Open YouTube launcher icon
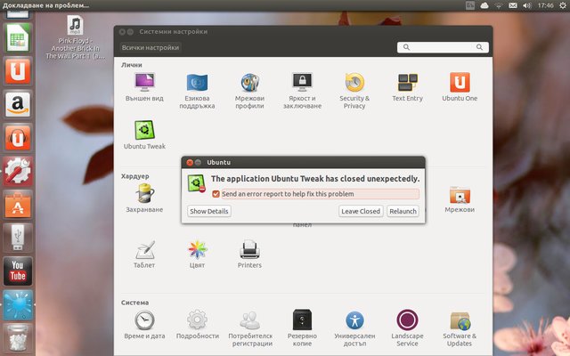Viewport: 570px width, 356px height. coord(18,271)
